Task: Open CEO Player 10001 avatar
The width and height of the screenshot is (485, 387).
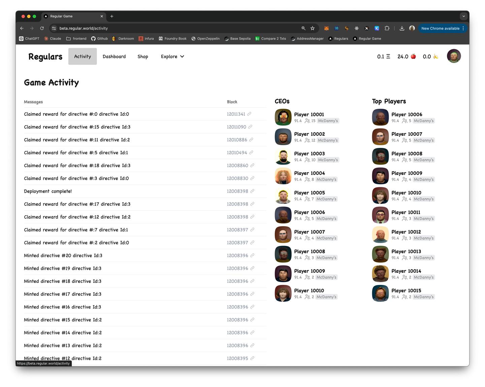Action: 283,117
